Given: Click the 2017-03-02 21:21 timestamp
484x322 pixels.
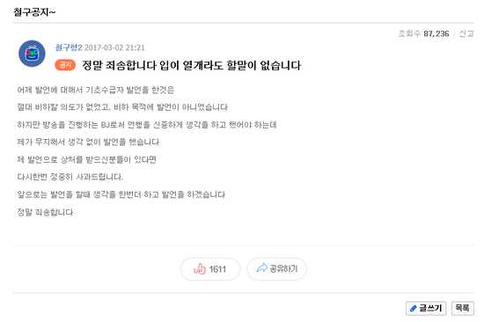Looking at the screenshot, I should tap(114, 48).
